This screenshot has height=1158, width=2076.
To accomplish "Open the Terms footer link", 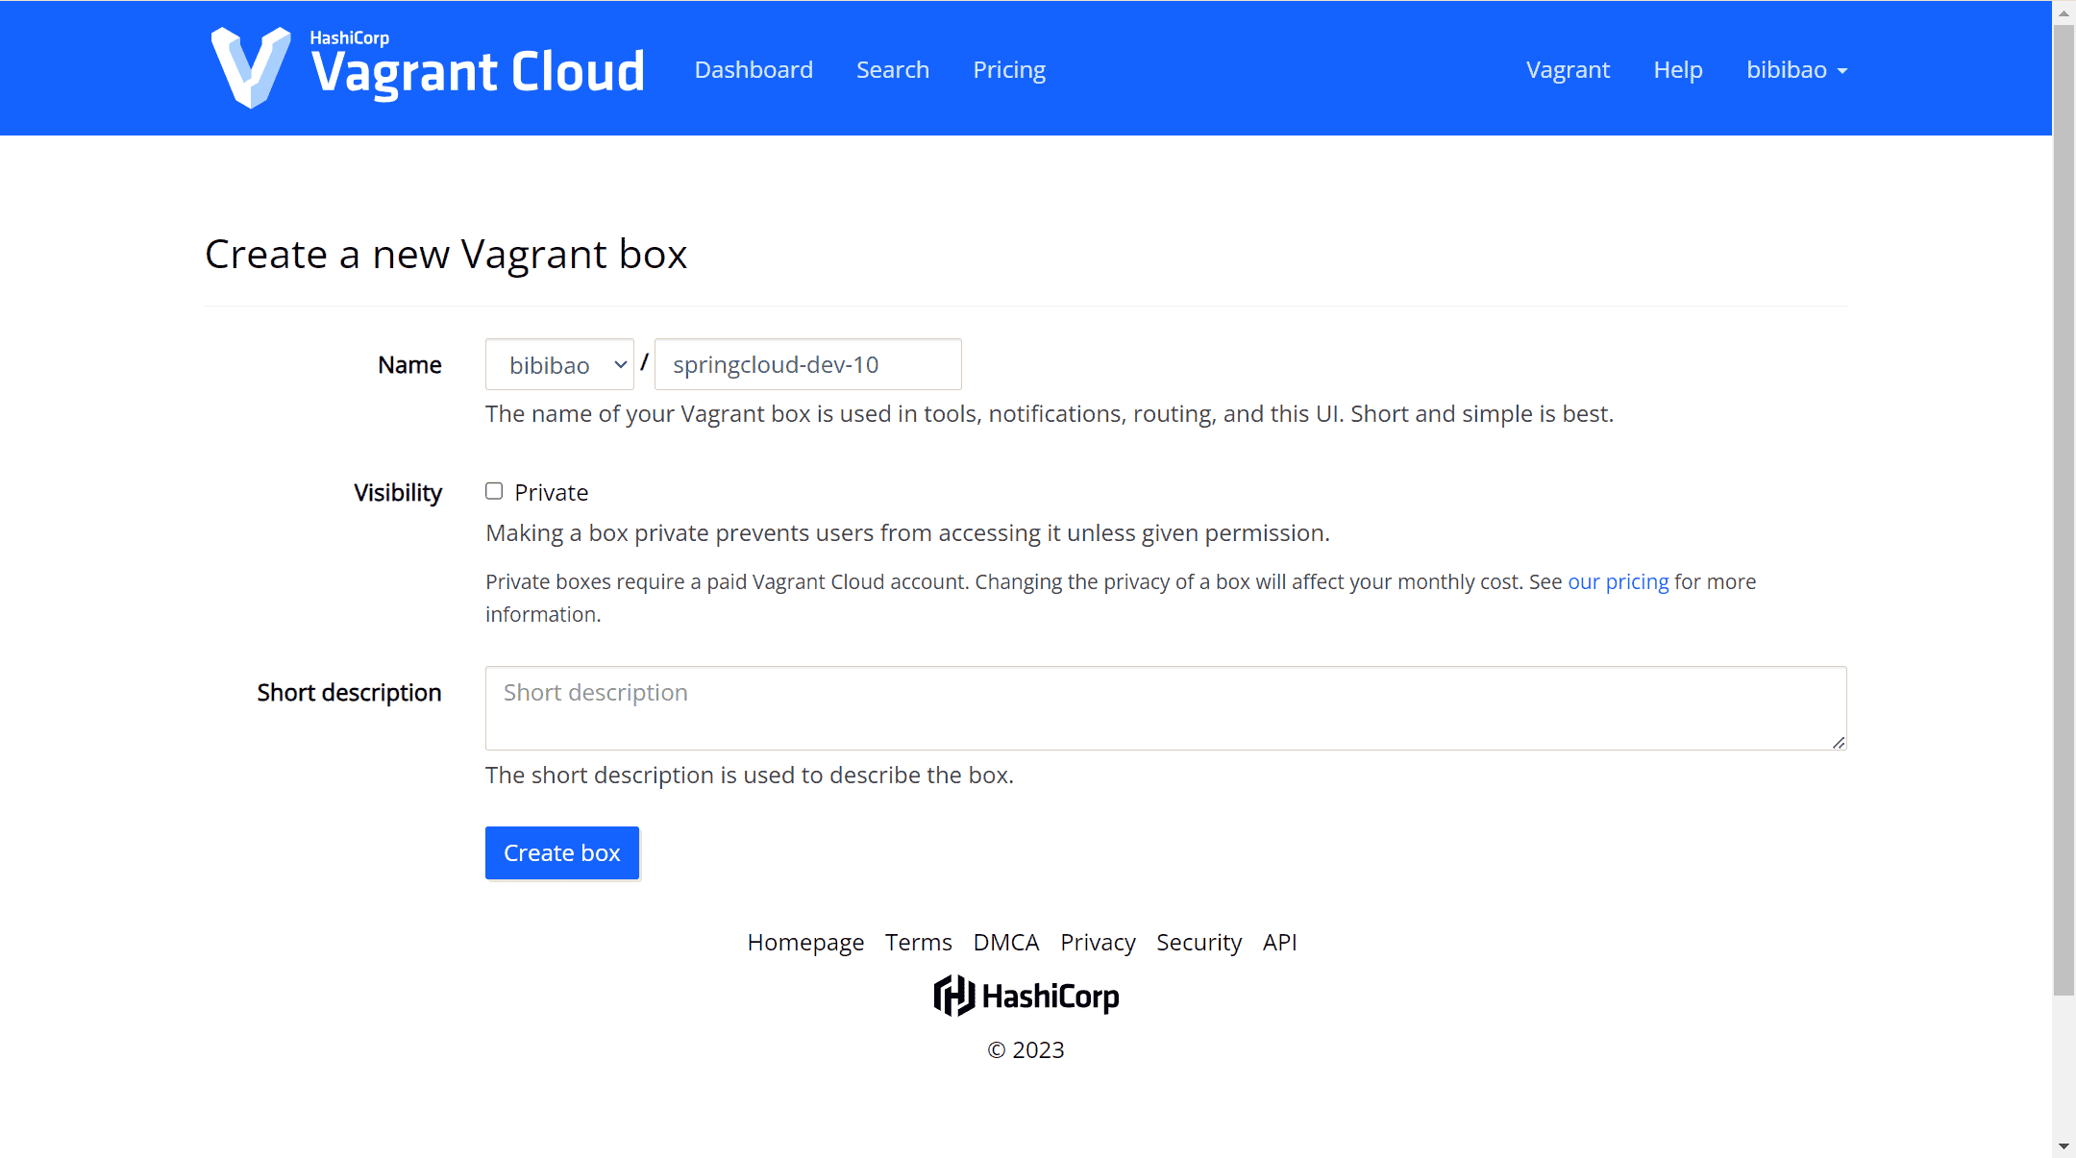I will tap(919, 943).
